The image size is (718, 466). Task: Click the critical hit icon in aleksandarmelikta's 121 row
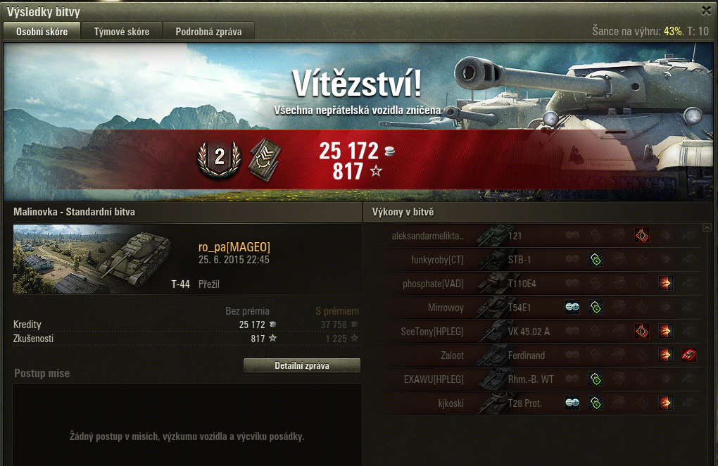point(642,236)
